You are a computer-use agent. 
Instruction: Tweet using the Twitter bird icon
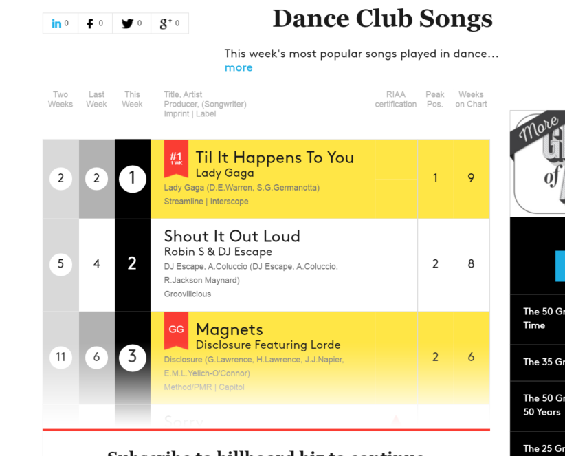click(x=131, y=23)
